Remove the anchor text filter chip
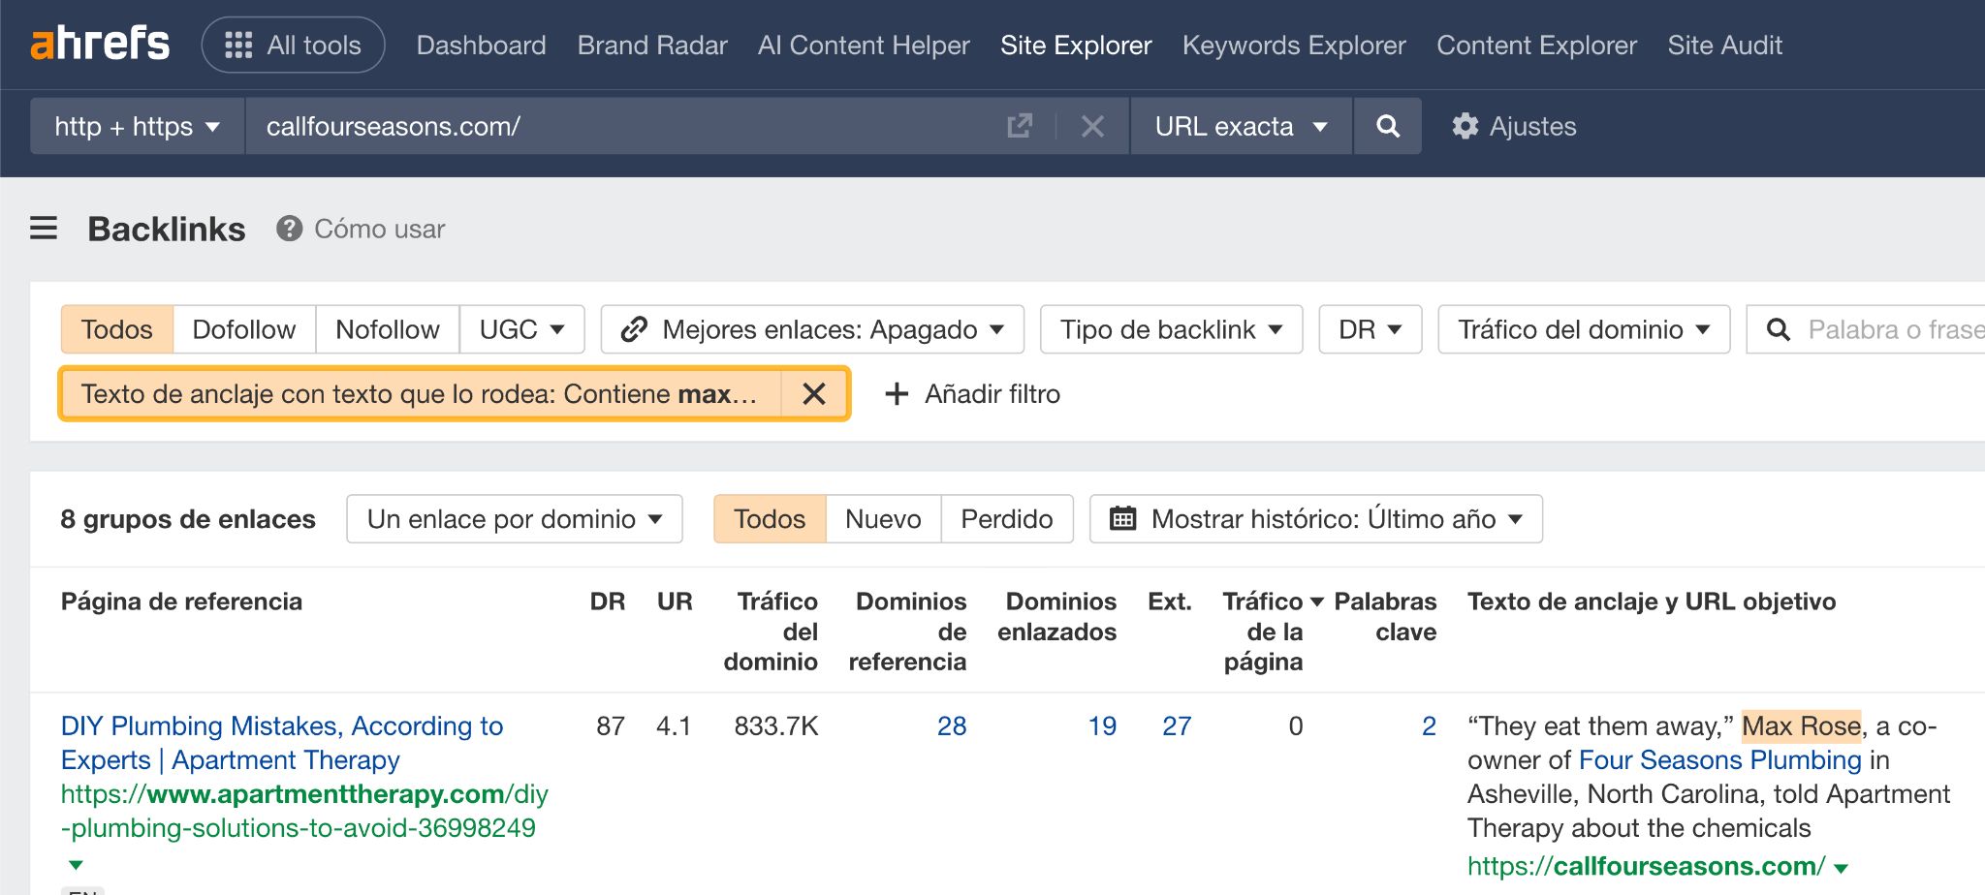Image resolution: width=1985 pixels, height=895 pixels. pyautogui.click(x=813, y=394)
